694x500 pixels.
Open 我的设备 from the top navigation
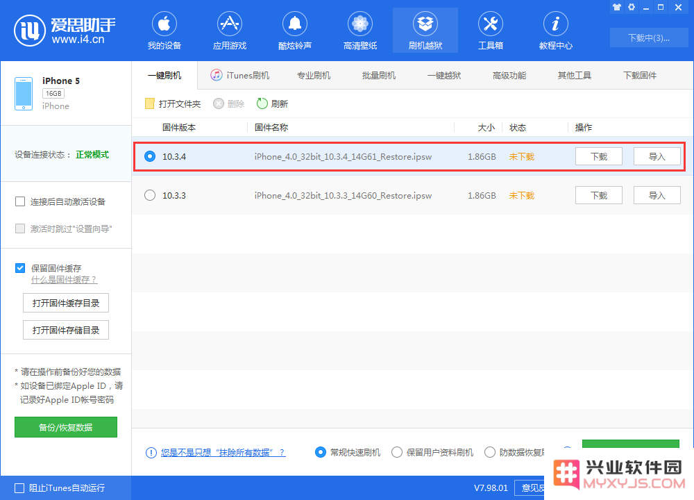click(x=164, y=31)
